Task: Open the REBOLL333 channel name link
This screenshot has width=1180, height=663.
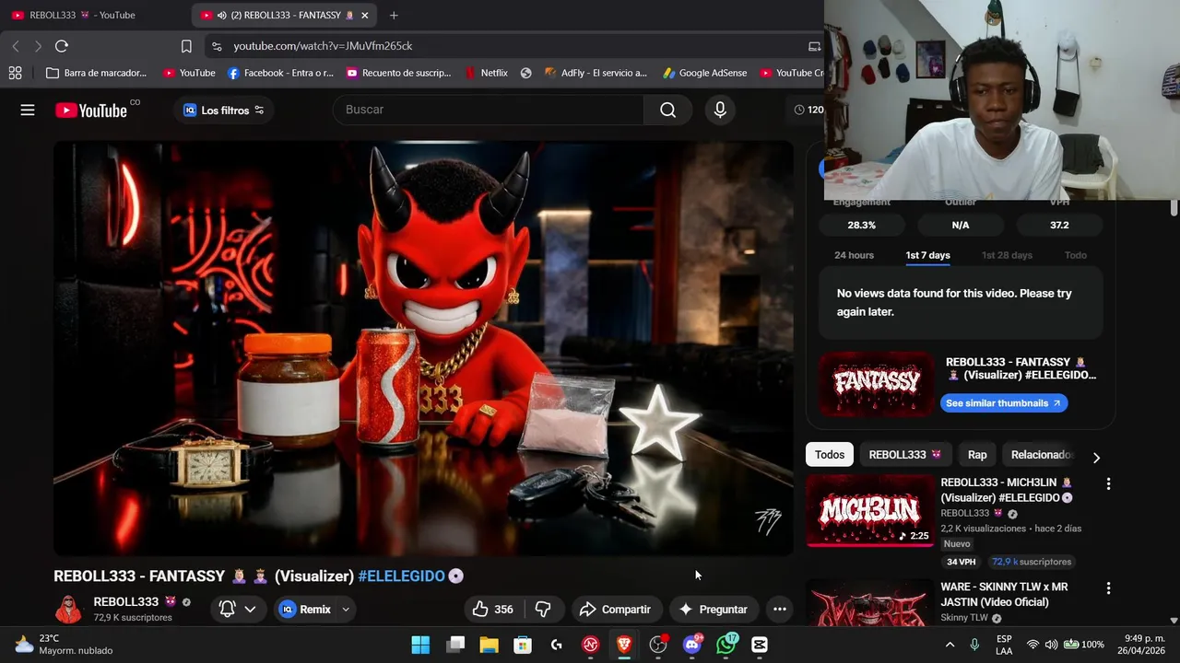Action: coord(126,601)
